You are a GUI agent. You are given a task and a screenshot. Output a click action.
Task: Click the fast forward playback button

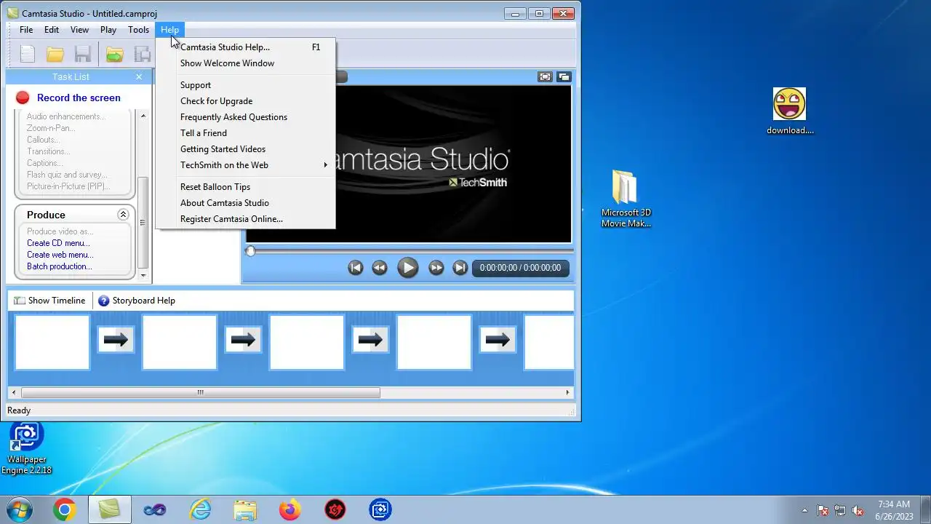click(436, 268)
